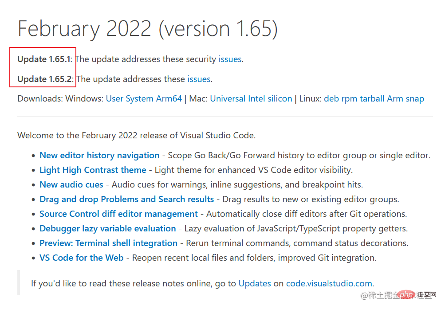This screenshot has width=441, height=309.
Task: Open Debugger lazy variable evaluation section
Action: (x=107, y=228)
